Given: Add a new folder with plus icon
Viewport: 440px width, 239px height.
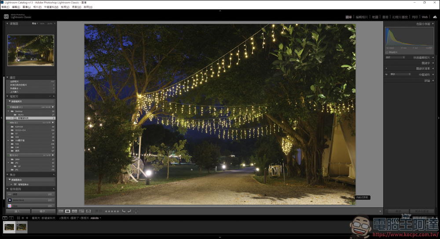Looking at the screenshot, I should [54, 96].
